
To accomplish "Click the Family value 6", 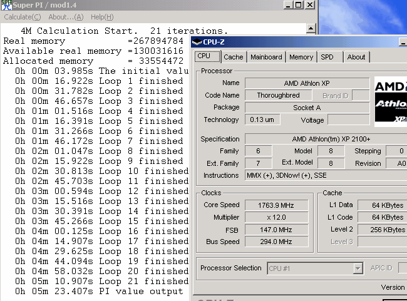I will tap(258, 151).
